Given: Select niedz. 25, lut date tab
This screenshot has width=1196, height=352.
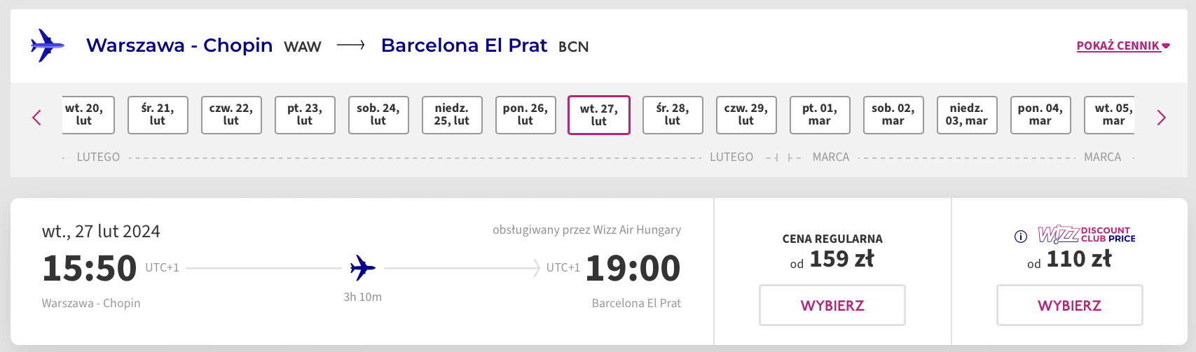Looking at the screenshot, I should point(452,115).
